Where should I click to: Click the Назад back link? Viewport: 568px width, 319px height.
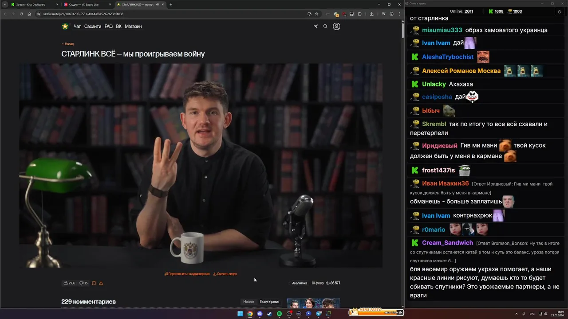(x=67, y=44)
